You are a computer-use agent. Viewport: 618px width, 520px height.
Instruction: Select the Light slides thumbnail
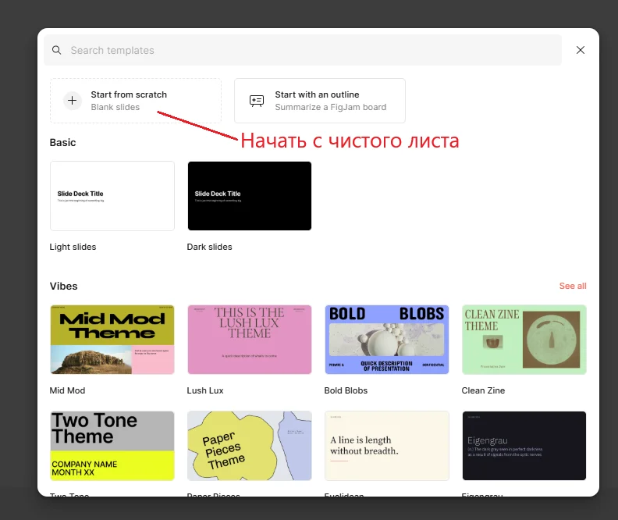112,196
